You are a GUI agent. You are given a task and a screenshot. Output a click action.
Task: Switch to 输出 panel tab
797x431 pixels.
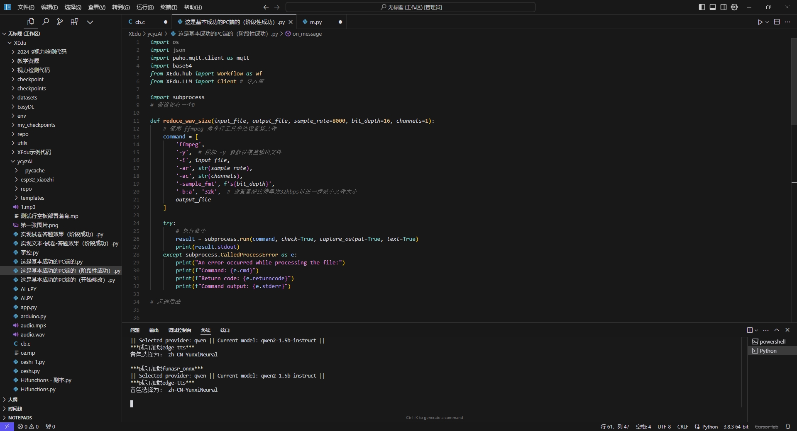click(x=154, y=330)
